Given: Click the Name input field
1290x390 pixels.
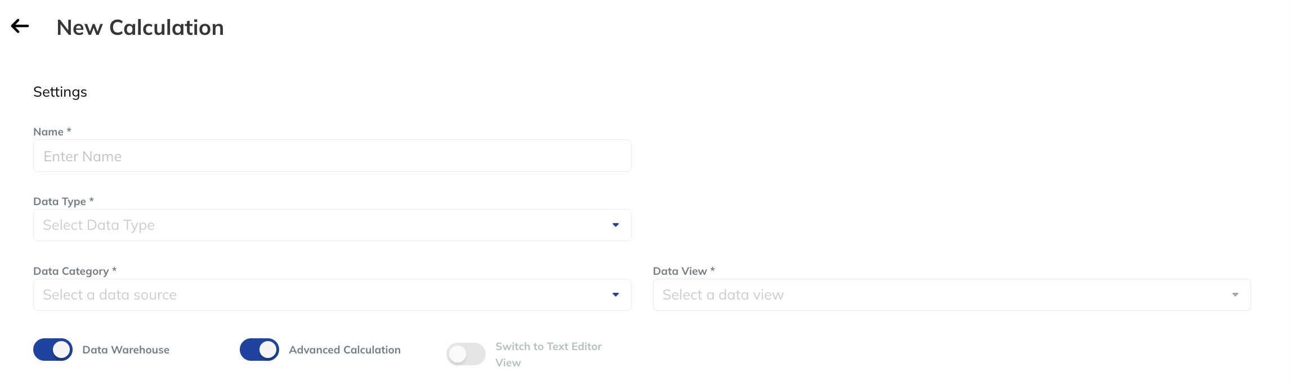Looking at the screenshot, I should (x=332, y=156).
